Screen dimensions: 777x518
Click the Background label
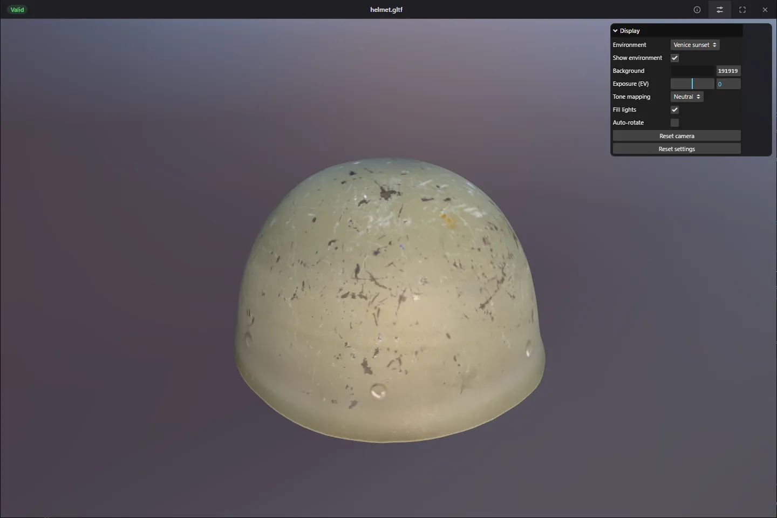pos(628,71)
